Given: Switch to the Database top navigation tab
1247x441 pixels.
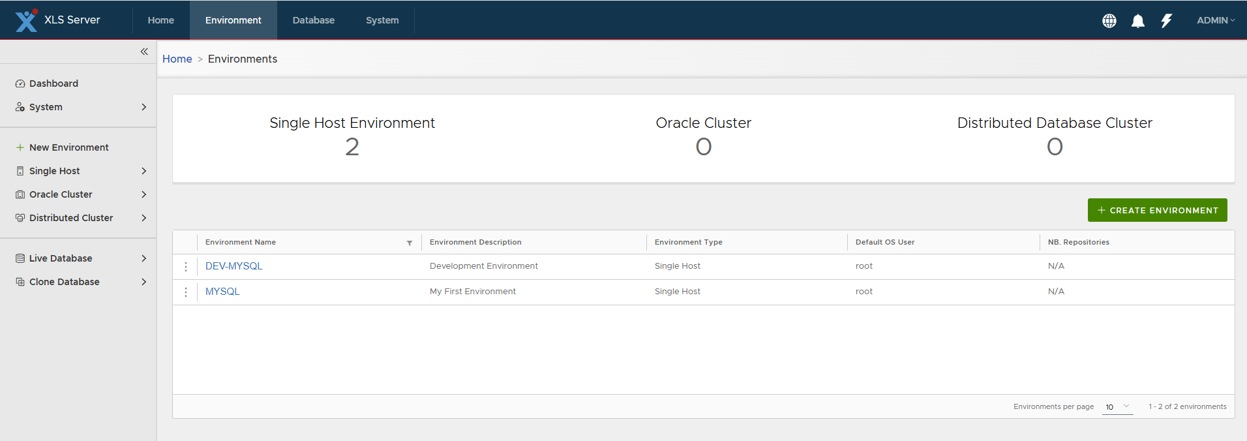Looking at the screenshot, I should point(314,20).
